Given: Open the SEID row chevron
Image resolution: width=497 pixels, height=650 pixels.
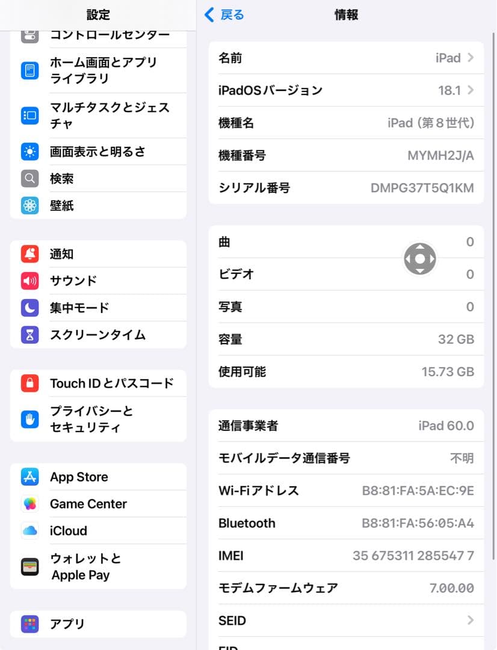Looking at the screenshot, I should [471, 620].
